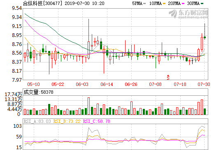Viewport: 214px width, 150px height.
Task: Click the RSI_C:58.78 indicator label
Action: [97, 121]
